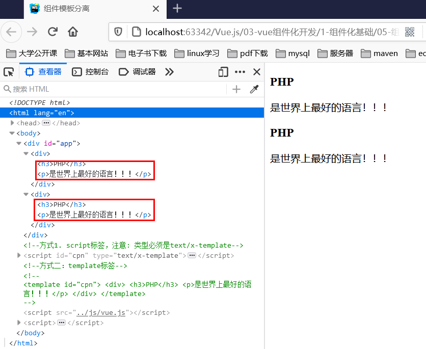The height and width of the screenshot is (349, 426).
Task: Reload the current page
Action: pos(52,32)
